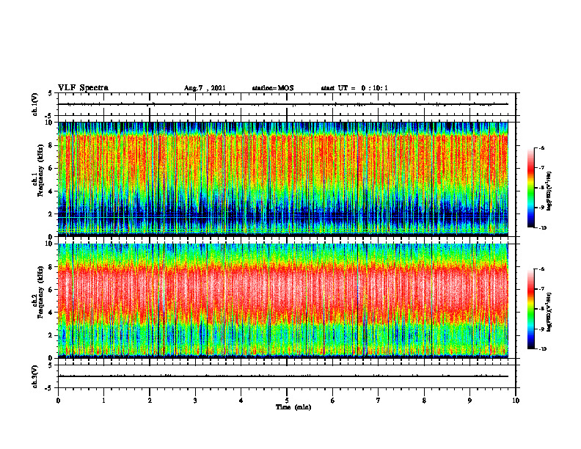This screenshot has width=581, height=449.
Task: Click the "8" tick on the time axis
Action: click(424, 401)
